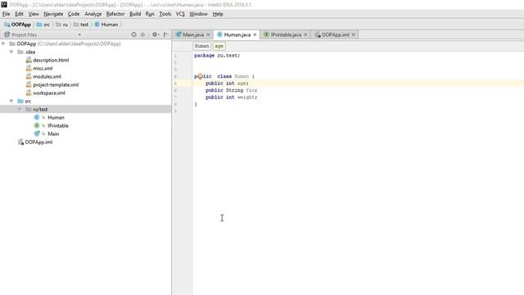Screen dimensions: 524x295
Task: Collapse the .idea folder node
Action: point(11,52)
